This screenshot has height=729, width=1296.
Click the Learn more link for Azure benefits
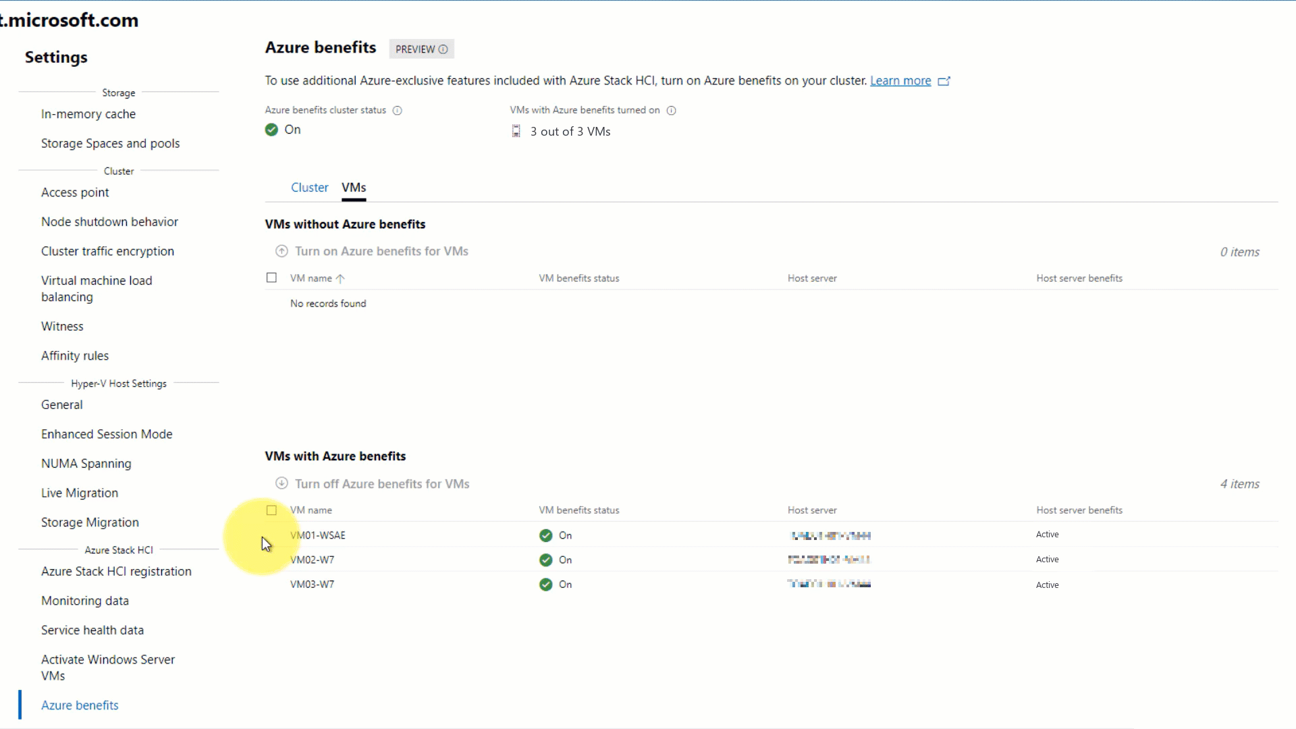901,80
